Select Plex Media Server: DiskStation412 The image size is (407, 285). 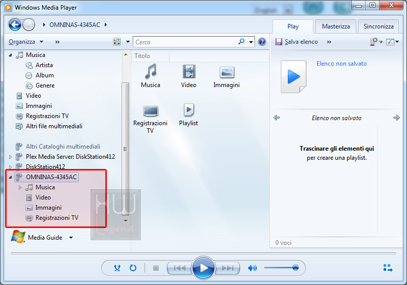coord(70,157)
